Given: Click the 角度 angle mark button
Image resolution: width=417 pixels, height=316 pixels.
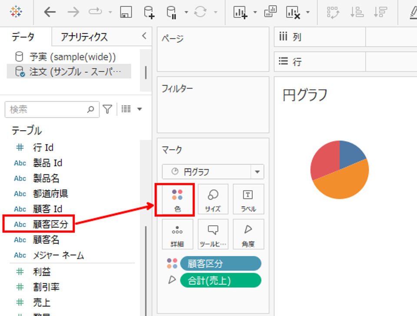Looking at the screenshot, I should click(248, 234).
